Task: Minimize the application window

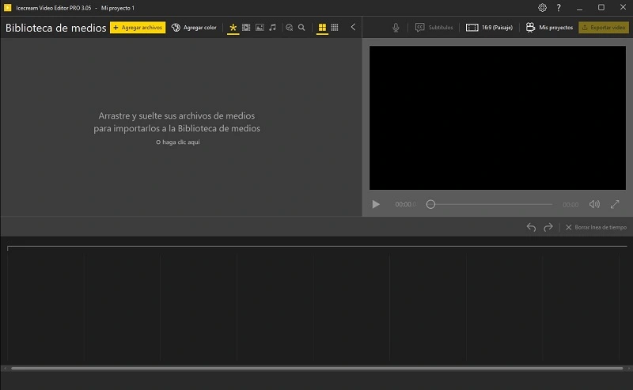Action: [580, 8]
